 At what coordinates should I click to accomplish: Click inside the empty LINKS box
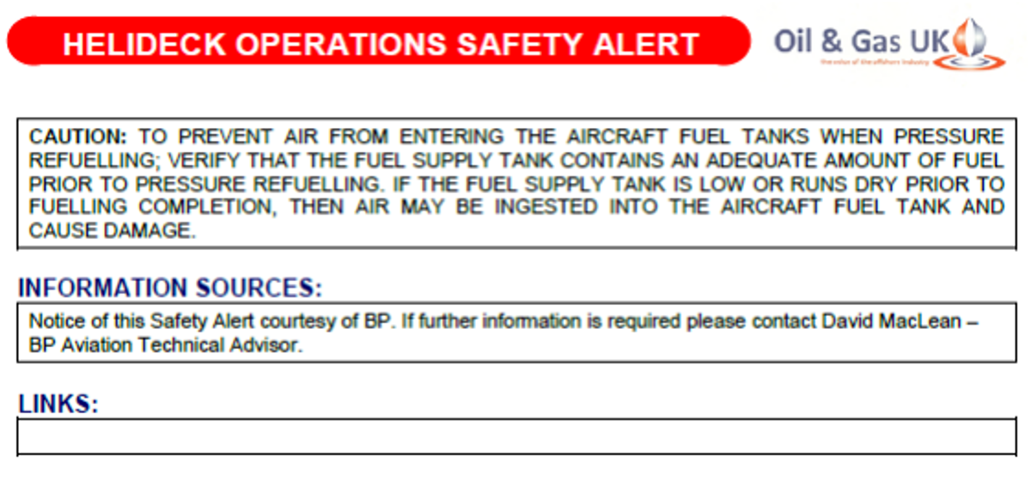pyautogui.click(x=515, y=436)
